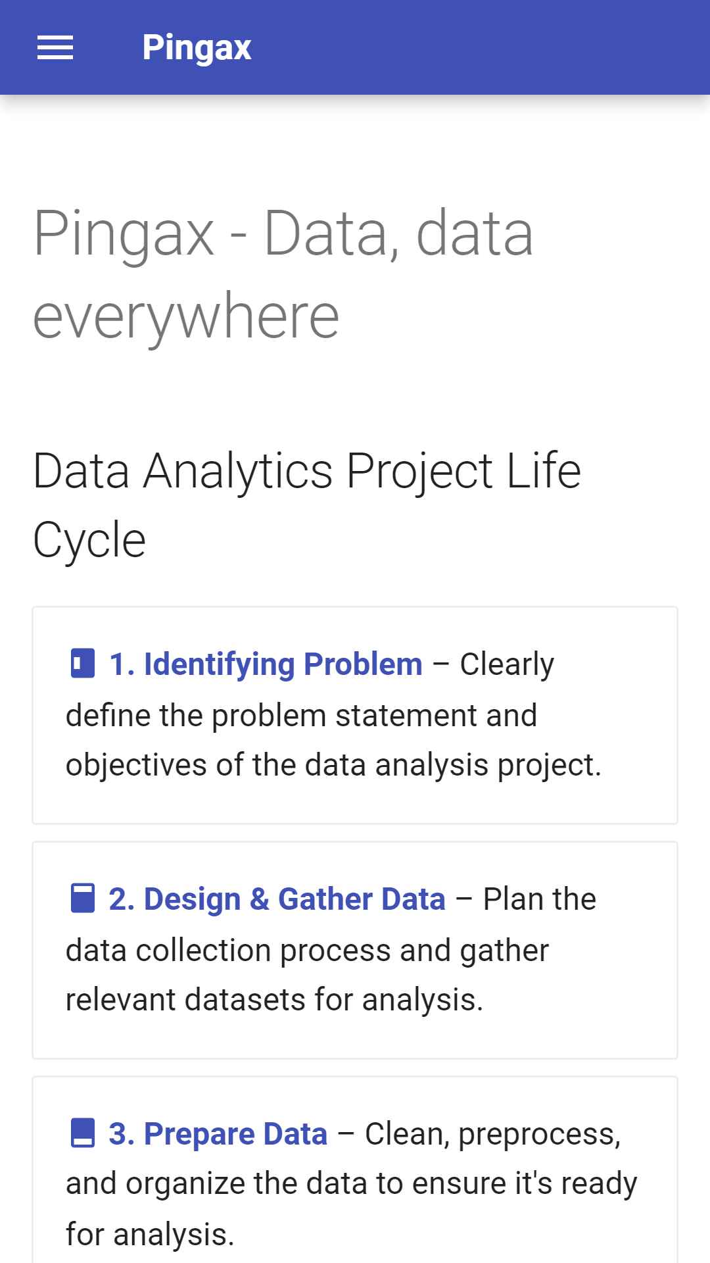Click the book icon beside Design & Gather Data
The image size is (710, 1263).
[x=82, y=898]
